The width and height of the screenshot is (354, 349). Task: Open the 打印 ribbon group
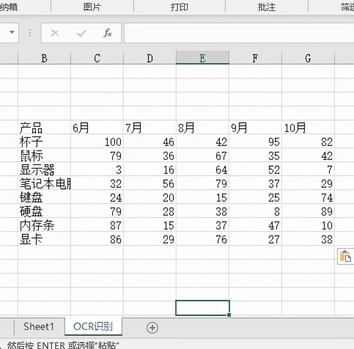point(179,7)
